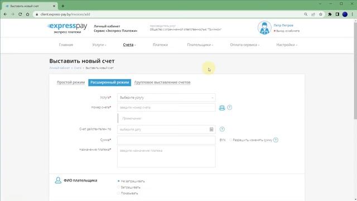This screenshot has height=201, width=357.
Task: Click in the 'Номер счета' input field
Action: click(166, 107)
